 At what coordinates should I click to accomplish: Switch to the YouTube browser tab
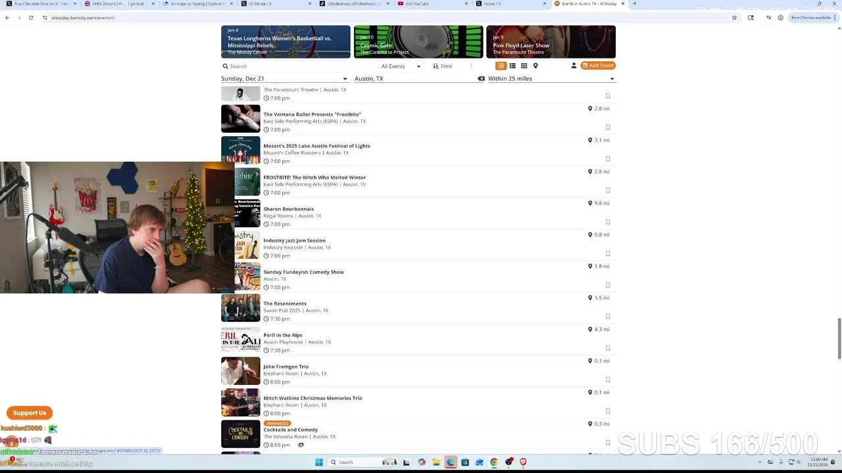(x=434, y=4)
